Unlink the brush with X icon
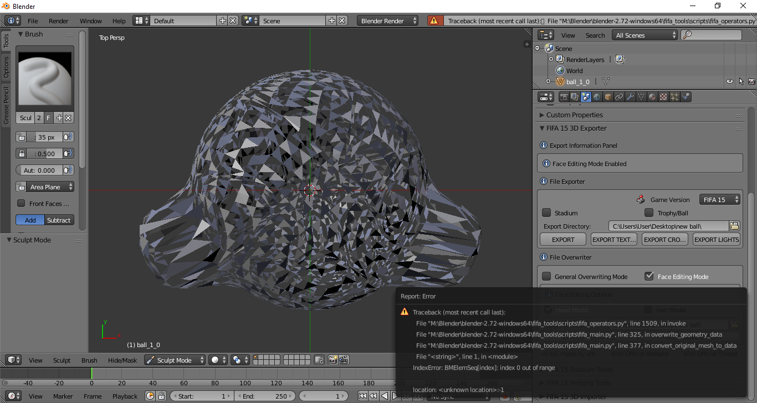Viewport: 757px width, 403px height. pyautogui.click(x=68, y=118)
